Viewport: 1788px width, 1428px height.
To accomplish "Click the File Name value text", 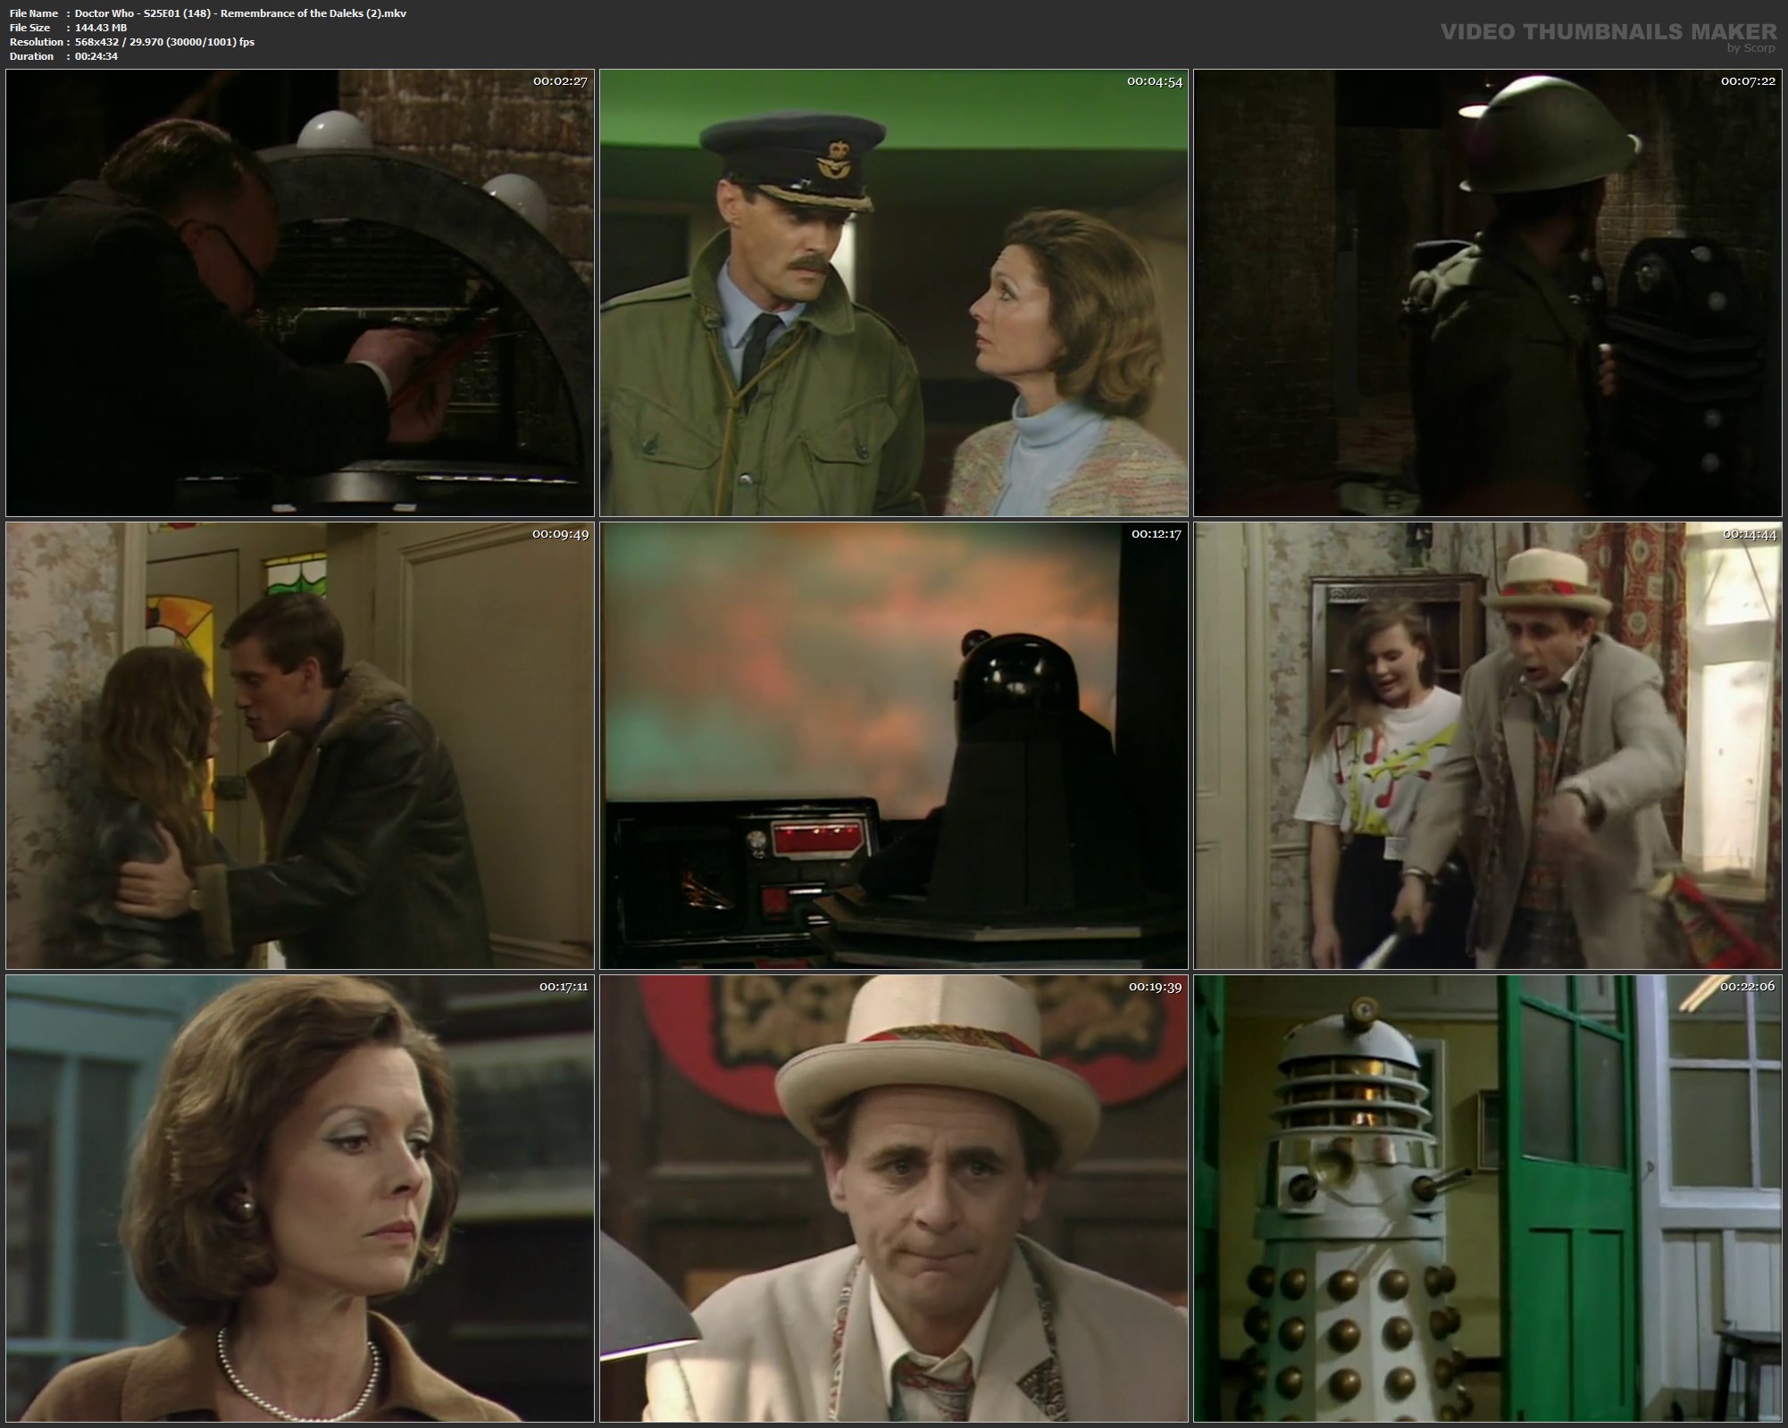I will click(240, 13).
